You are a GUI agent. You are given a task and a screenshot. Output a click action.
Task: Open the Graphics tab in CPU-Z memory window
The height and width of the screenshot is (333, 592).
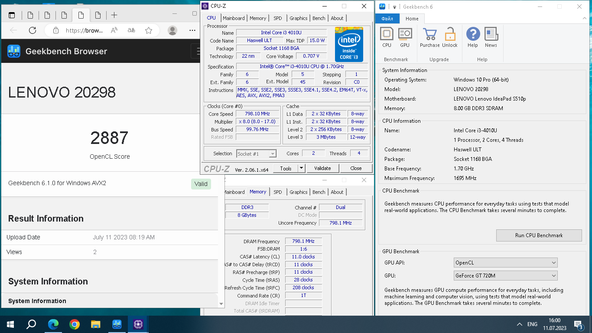pyautogui.click(x=299, y=192)
